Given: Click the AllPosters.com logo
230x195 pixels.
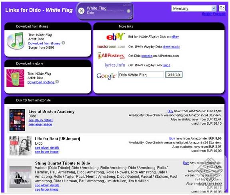Looking at the screenshot, I should [x=111, y=56].
